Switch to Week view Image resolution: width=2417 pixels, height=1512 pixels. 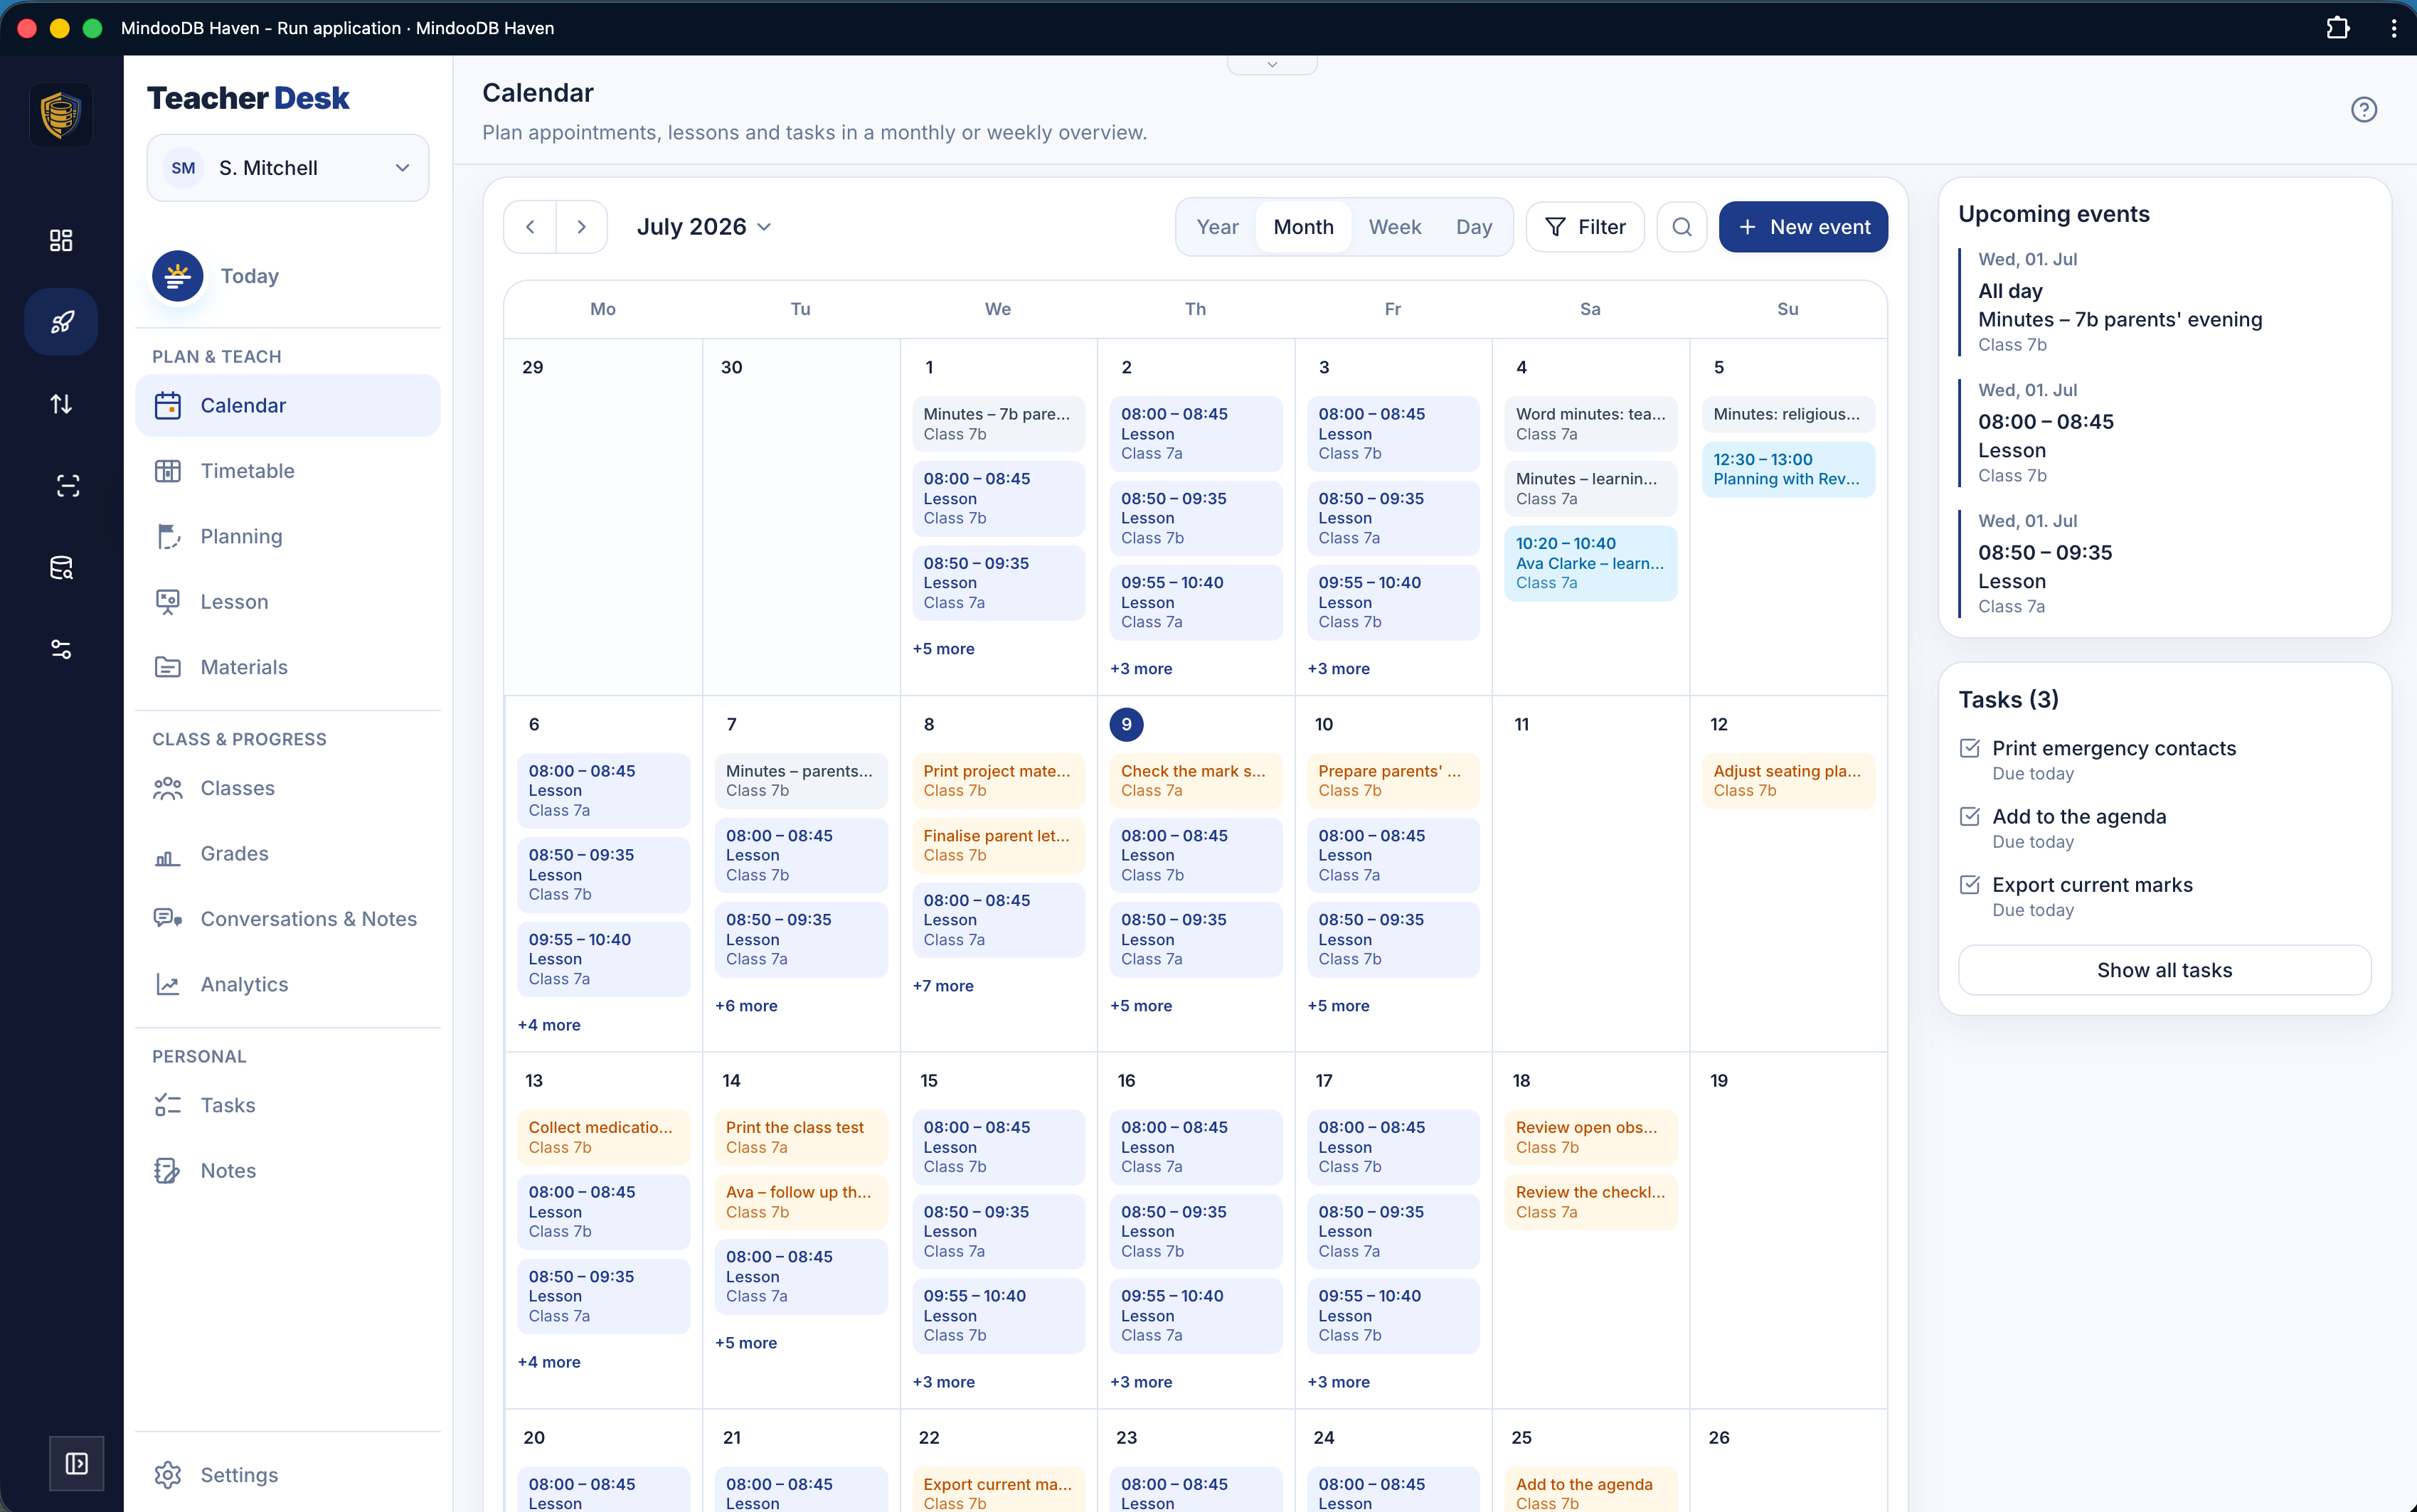[x=1394, y=227]
